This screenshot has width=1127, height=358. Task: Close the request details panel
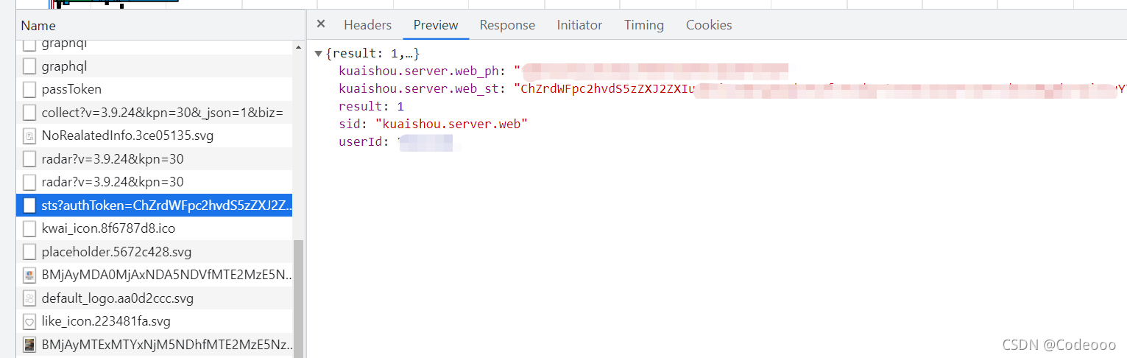[320, 24]
